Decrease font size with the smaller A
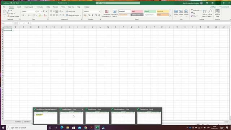231x130 pixels. (x=46, y=11)
